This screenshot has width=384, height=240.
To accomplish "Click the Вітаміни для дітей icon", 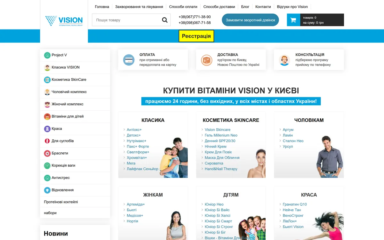I will 47,116.
